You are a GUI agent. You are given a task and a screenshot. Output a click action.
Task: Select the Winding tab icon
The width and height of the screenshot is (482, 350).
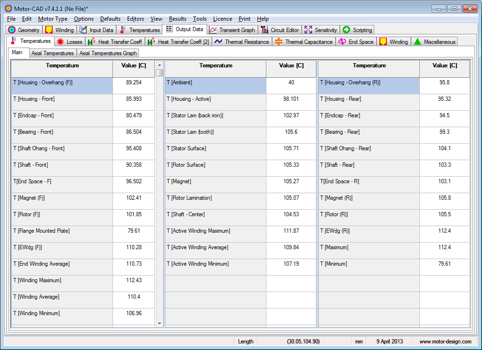pyautogui.click(x=49, y=30)
